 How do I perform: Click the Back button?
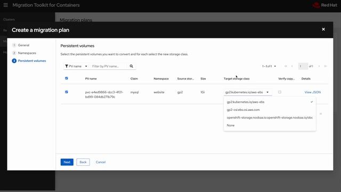click(83, 162)
